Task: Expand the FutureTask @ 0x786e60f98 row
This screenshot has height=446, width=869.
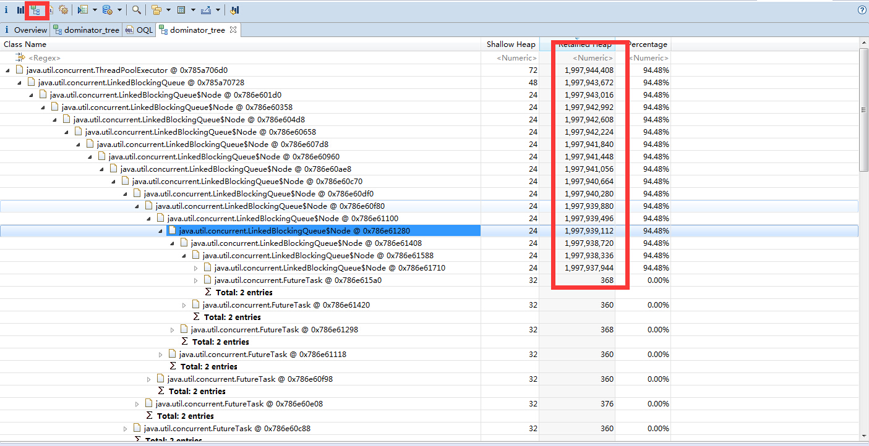Action: pyautogui.click(x=148, y=379)
